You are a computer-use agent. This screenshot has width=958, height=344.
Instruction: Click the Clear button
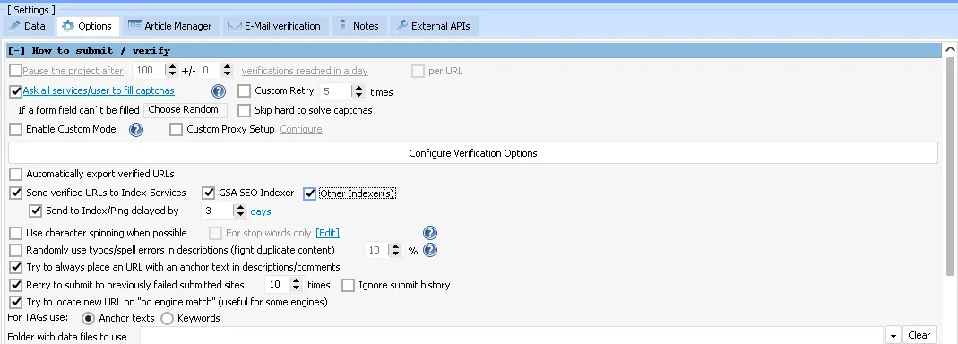pyautogui.click(x=919, y=335)
